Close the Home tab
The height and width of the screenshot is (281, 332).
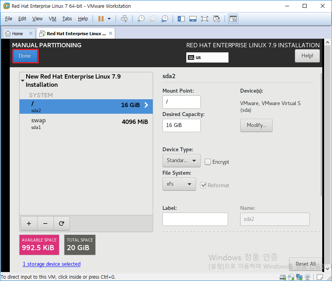click(31, 33)
